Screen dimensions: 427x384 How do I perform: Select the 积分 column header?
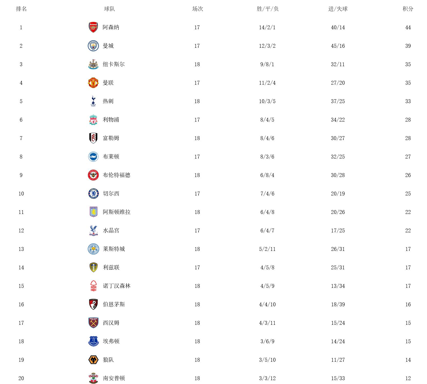pos(408,9)
